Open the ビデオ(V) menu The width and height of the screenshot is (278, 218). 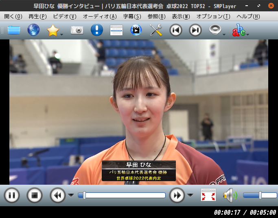pyautogui.click(x=65, y=17)
